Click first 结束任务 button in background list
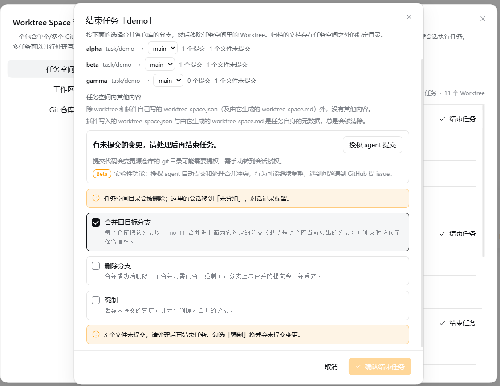Viewport: 500px width, 386px height. click(458, 118)
